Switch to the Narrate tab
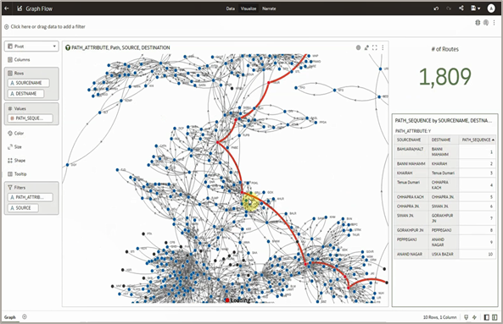503x324 pixels. tap(269, 8)
